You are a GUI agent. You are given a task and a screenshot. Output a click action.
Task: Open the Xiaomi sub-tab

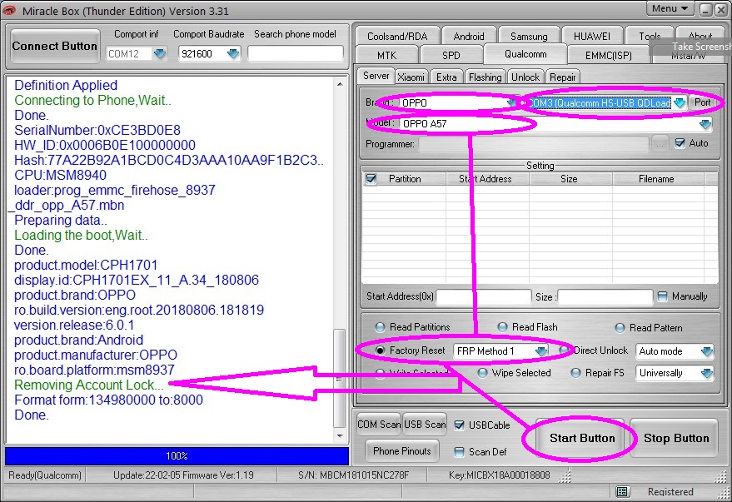[x=411, y=77]
